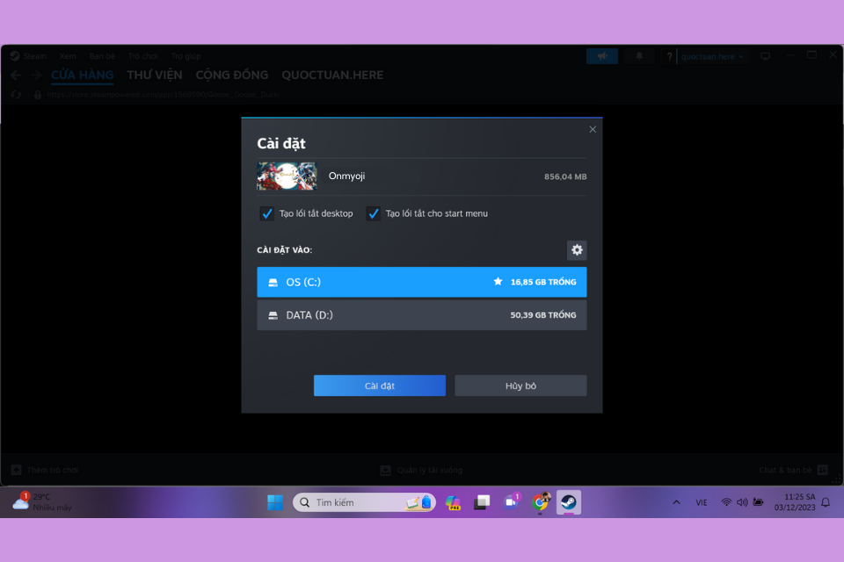Open Teams chat taskbar icon
This screenshot has height=562, width=844.
pyautogui.click(x=511, y=502)
